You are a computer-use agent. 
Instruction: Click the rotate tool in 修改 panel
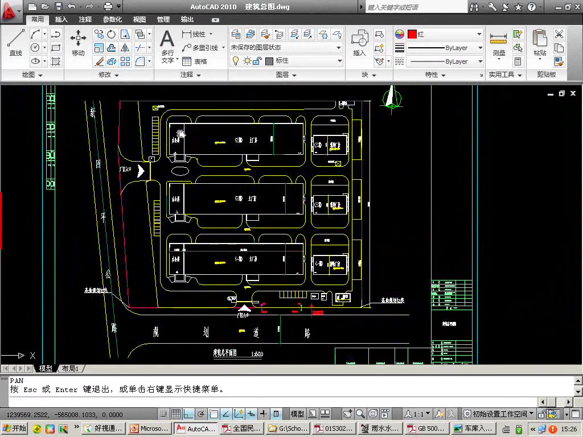tap(112, 35)
